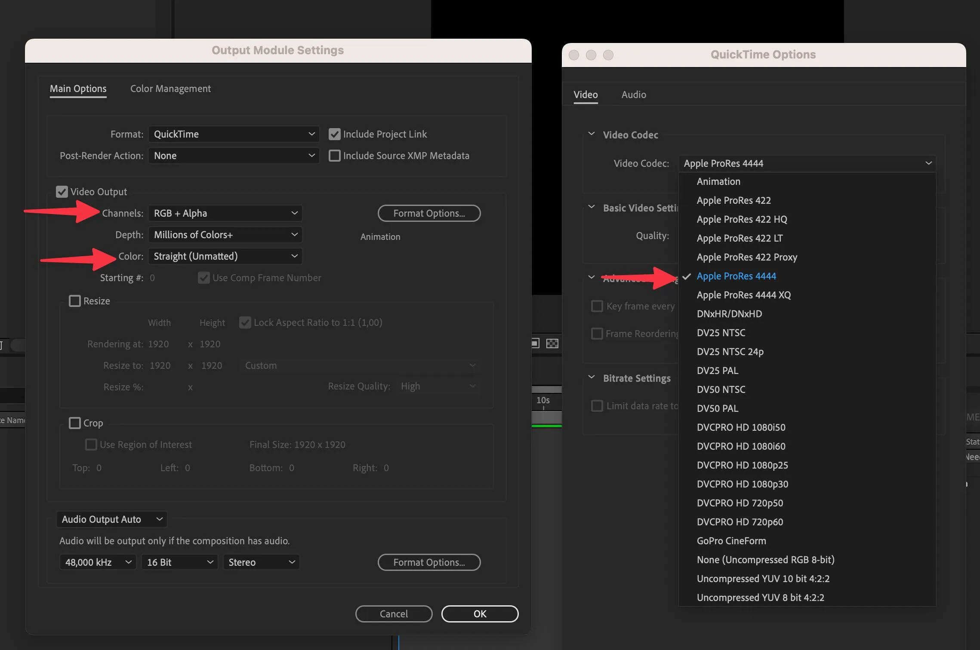Screen dimensions: 980x650
Task: Check Include Source XMP Metadata
Action: click(x=334, y=156)
